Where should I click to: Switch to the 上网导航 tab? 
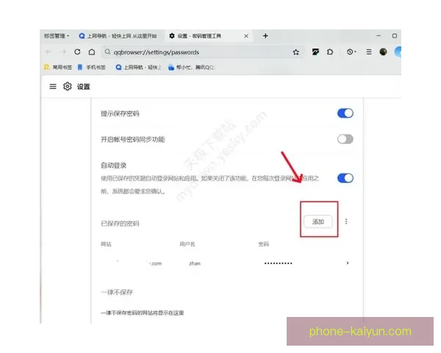click(x=118, y=36)
